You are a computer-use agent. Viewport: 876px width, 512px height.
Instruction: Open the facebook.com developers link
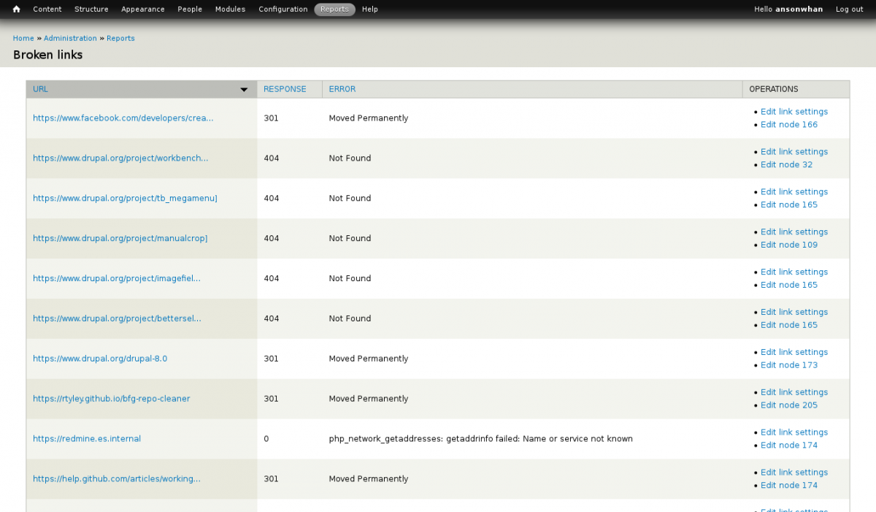[x=123, y=118]
